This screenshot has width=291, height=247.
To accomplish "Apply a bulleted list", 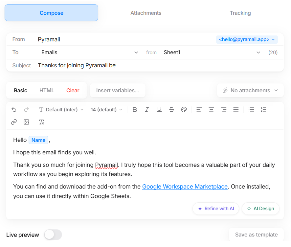I will click(x=251, y=109).
